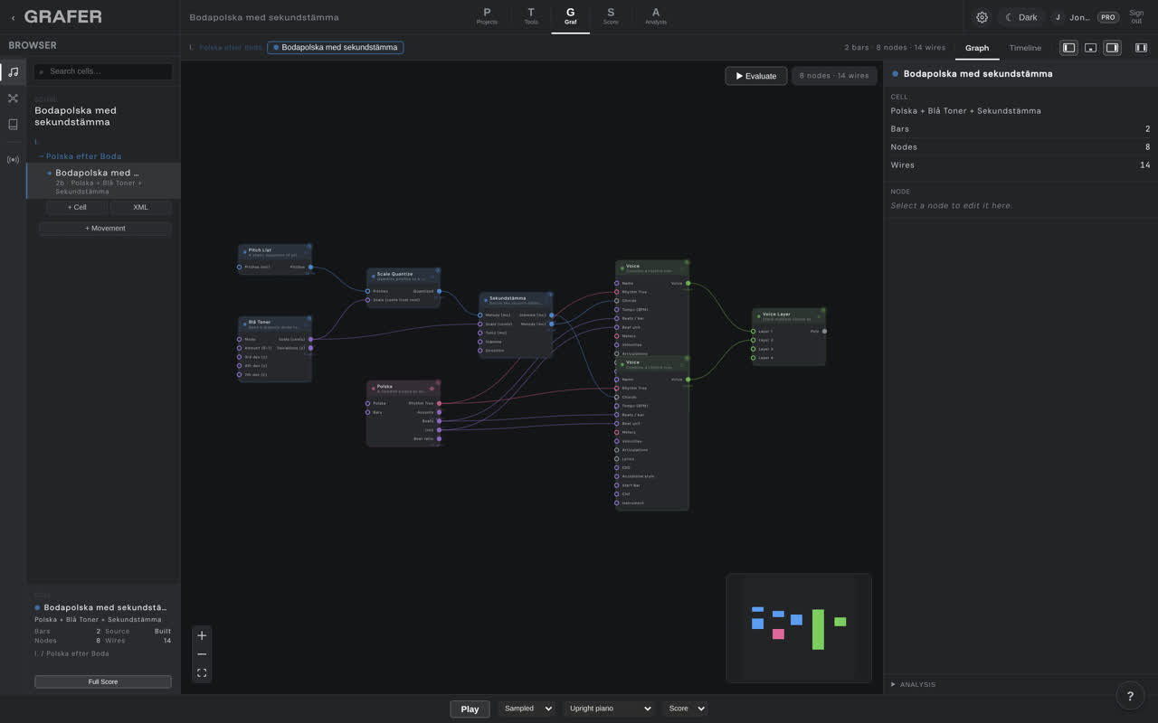Expand the ANALYSIS section
The width and height of the screenshot is (1158, 723).
click(914, 684)
